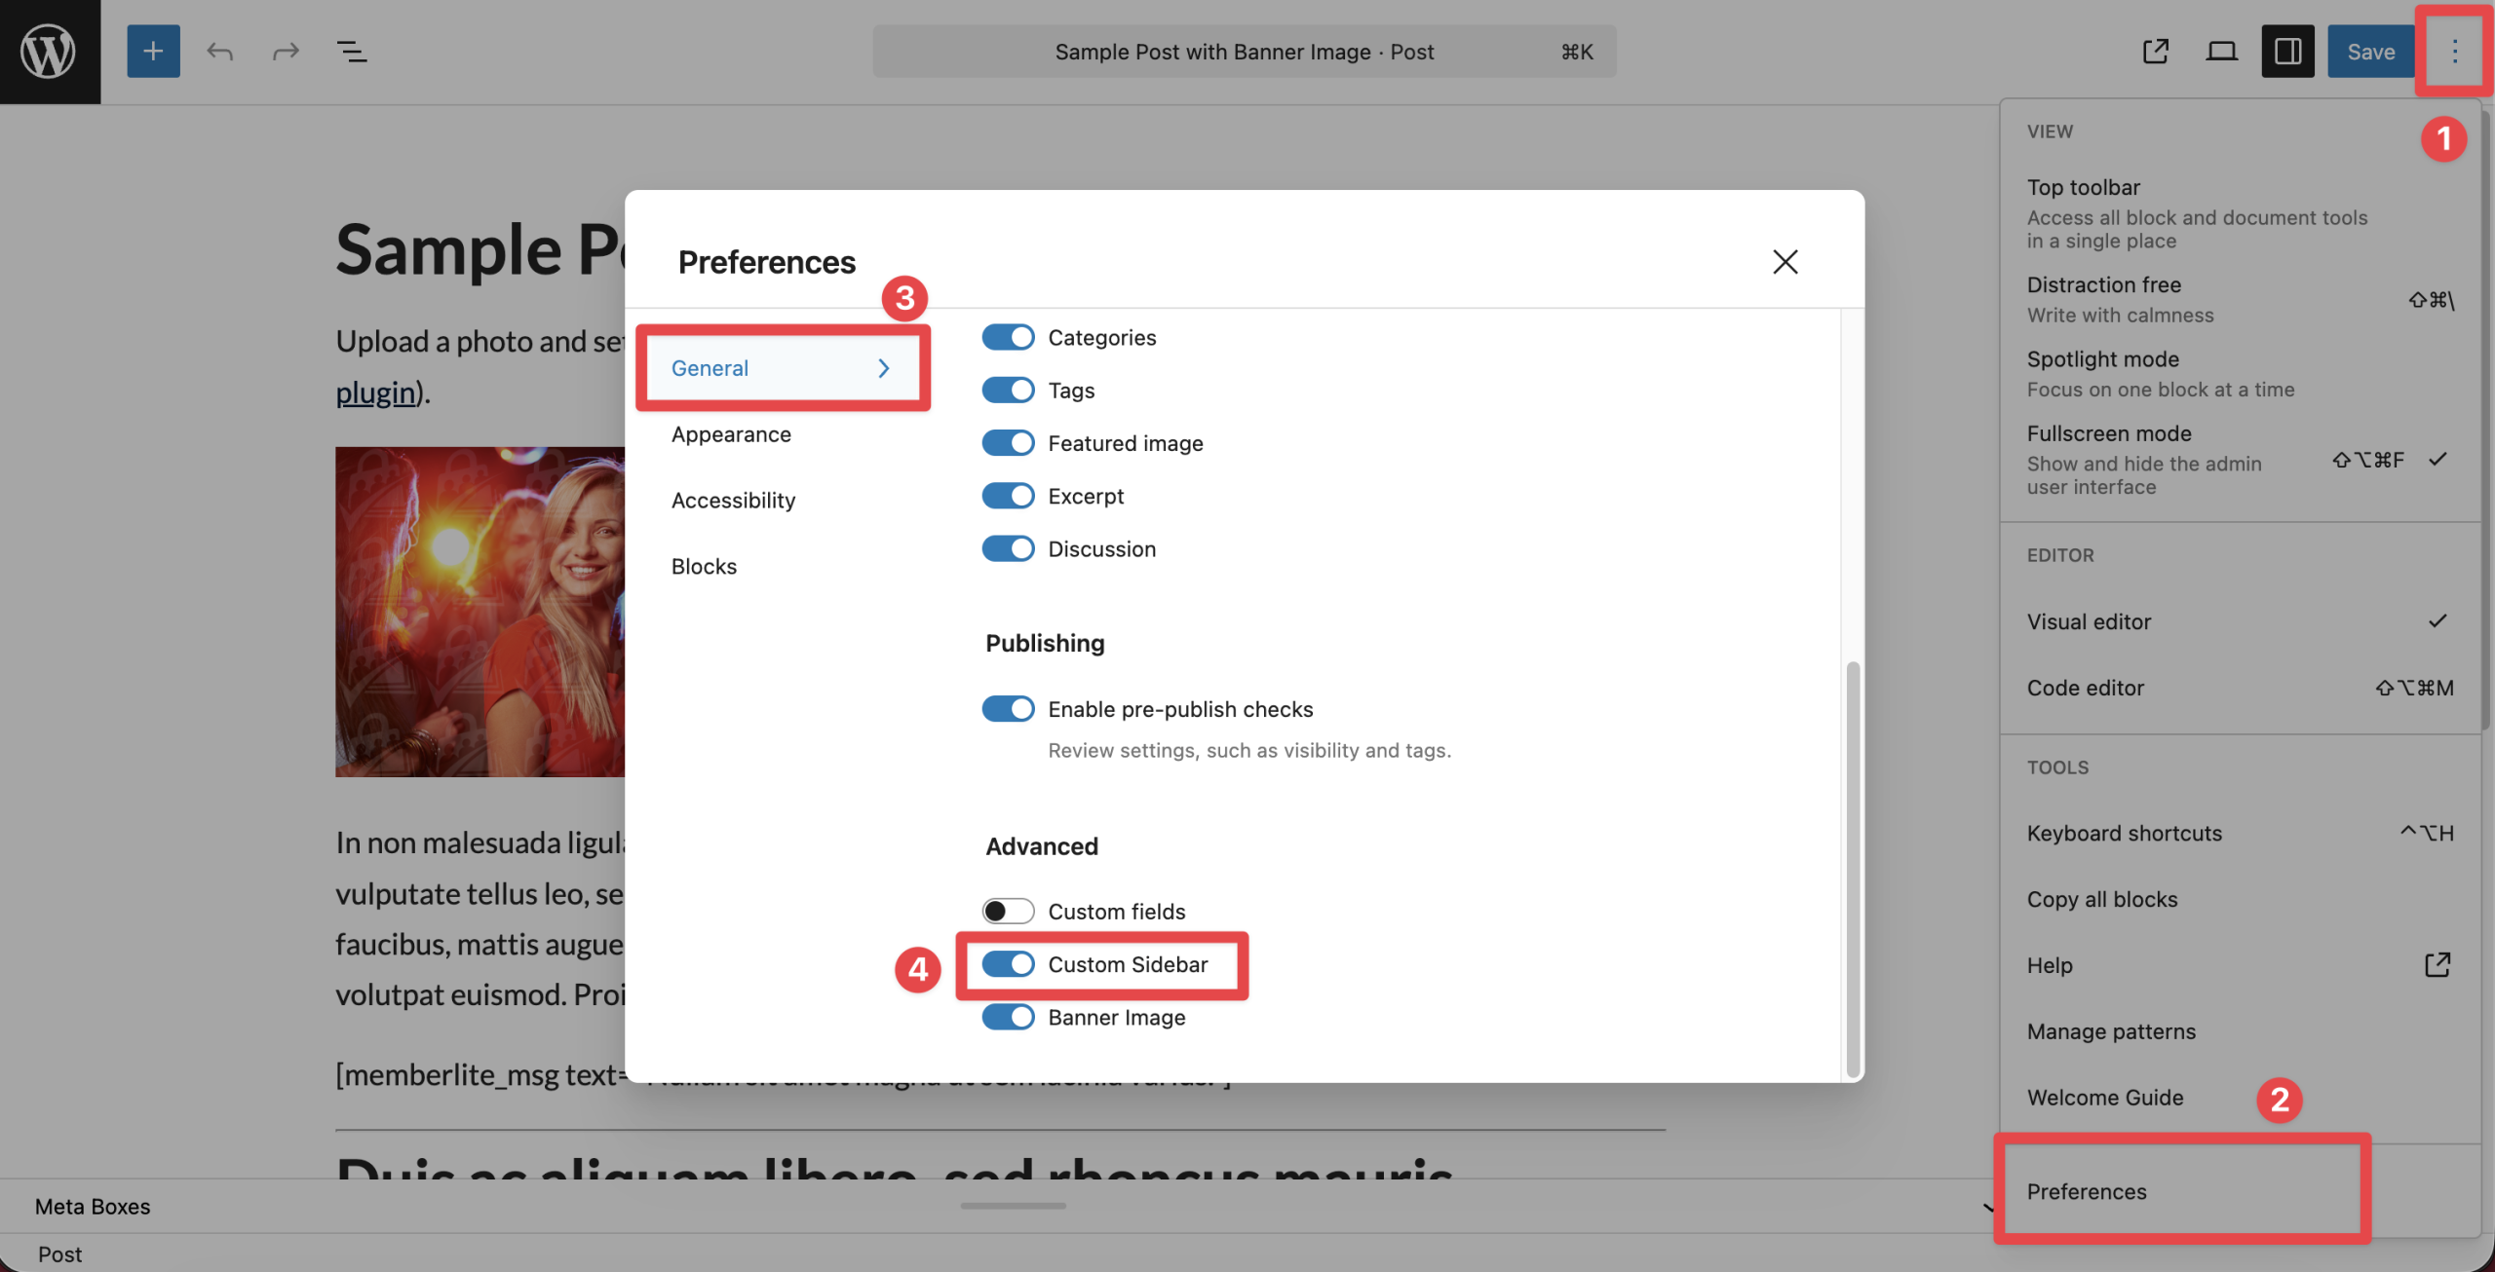Toggle the Settings sidebar panel icon
The height and width of the screenshot is (1272, 2495).
pos(2287,51)
